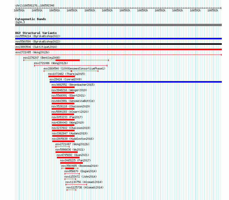Viewport: 229px width, 200px height.
Task: Click the chr2:166591176..166592346 coordinate text
Action: 35,5
